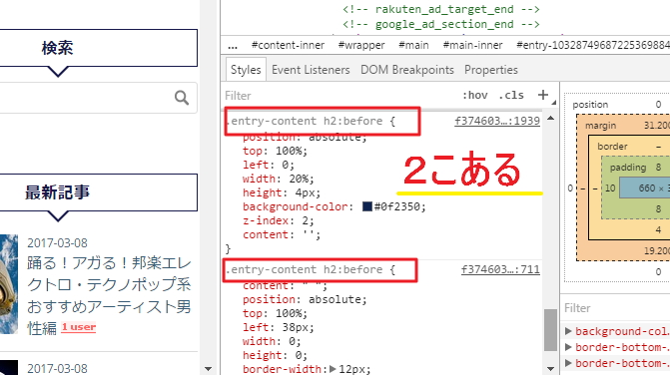Click the search magnifier icon in the blog sidebar
The image size is (670, 375).
click(182, 98)
